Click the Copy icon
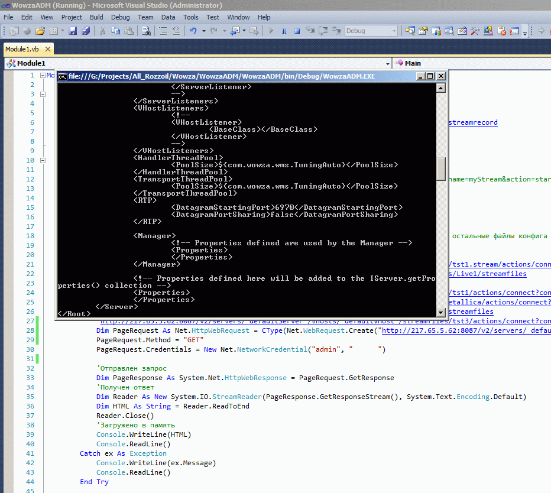This screenshot has height=493, width=551. coord(116,31)
